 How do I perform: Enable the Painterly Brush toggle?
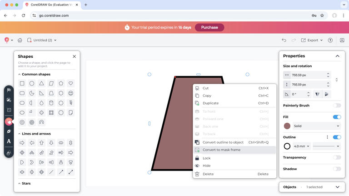click(x=337, y=106)
